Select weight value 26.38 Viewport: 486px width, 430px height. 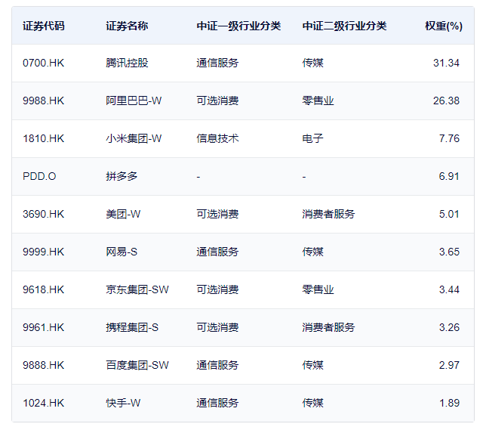click(x=446, y=101)
